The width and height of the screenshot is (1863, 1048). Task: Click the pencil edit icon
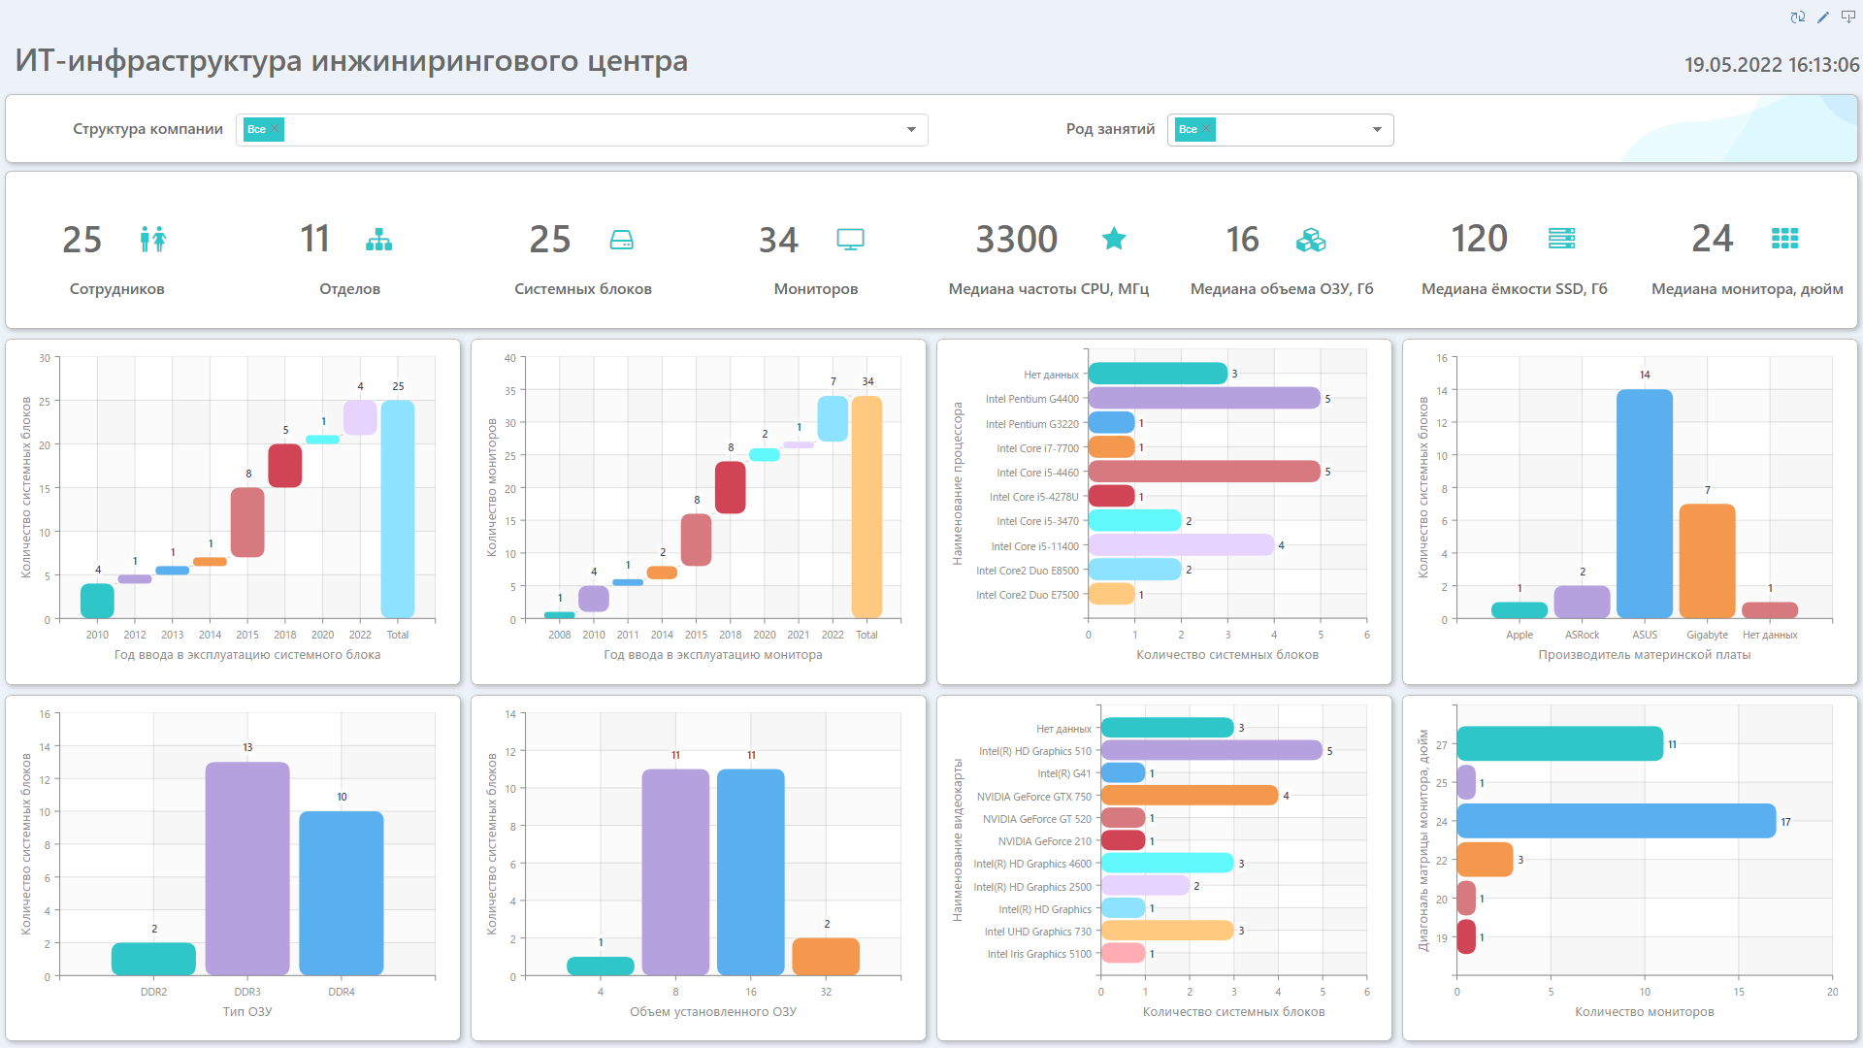click(x=1823, y=16)
